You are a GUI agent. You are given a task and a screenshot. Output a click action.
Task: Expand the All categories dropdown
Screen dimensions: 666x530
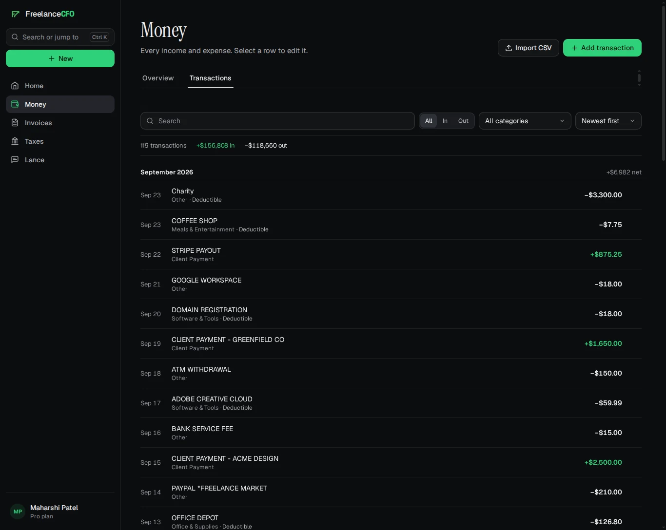pyautogui.click(x=525, y=121)
